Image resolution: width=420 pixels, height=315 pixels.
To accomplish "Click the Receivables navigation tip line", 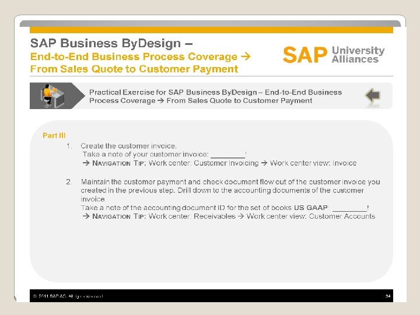I will [229, 216].
